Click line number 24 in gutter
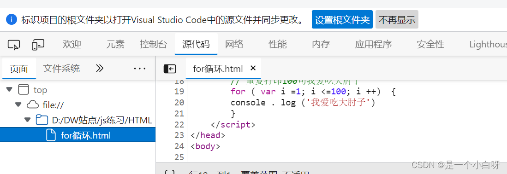Viewport: 507px width, 174px height. click(179, 146)
